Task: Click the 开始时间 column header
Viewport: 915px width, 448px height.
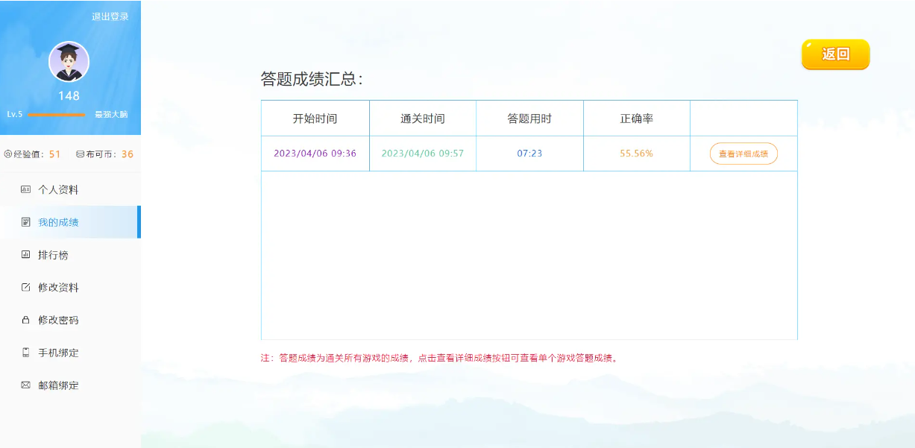Action: [x=315, y=119]
